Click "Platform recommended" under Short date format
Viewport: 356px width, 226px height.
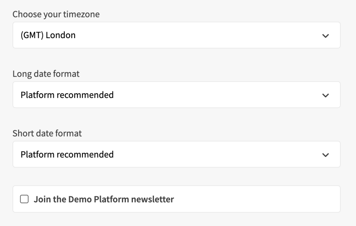(67, 155)
